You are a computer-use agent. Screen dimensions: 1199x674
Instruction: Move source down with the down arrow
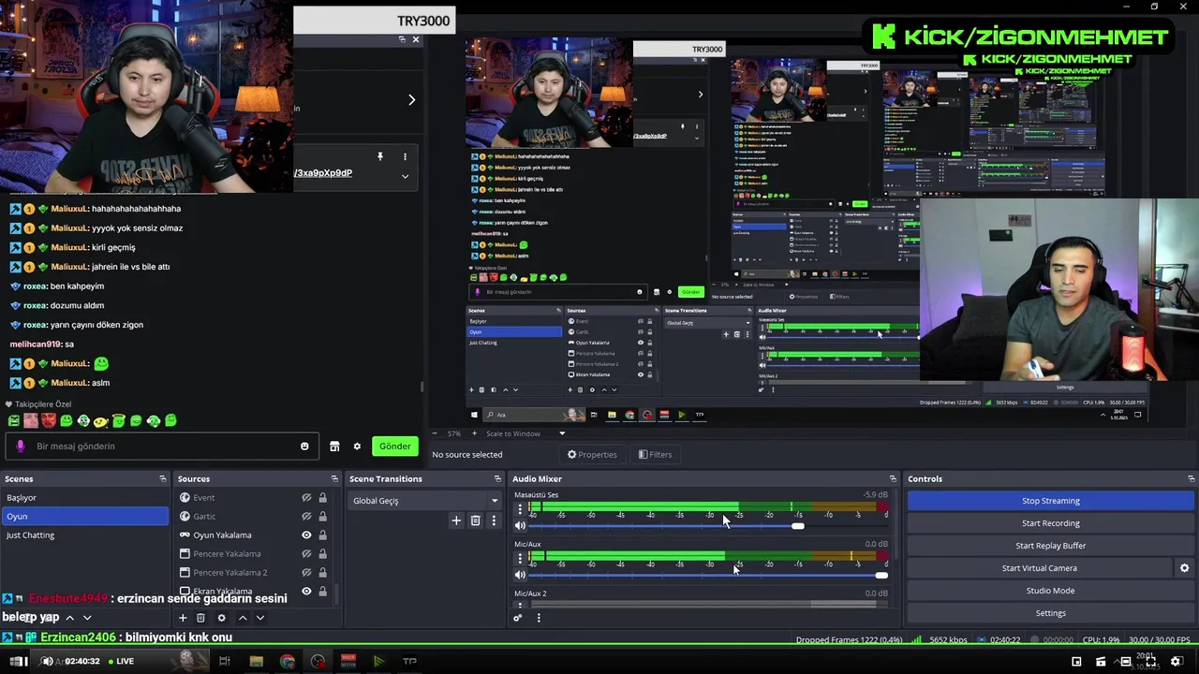(x=260, y=618)
